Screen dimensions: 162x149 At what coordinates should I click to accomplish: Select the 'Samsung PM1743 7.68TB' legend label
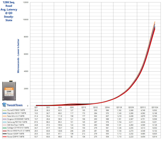pyautogui.click(x=17, y=122)
